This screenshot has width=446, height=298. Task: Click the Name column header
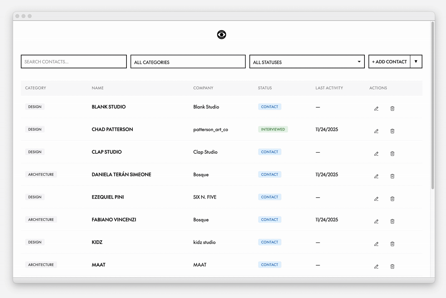(98, 88)
